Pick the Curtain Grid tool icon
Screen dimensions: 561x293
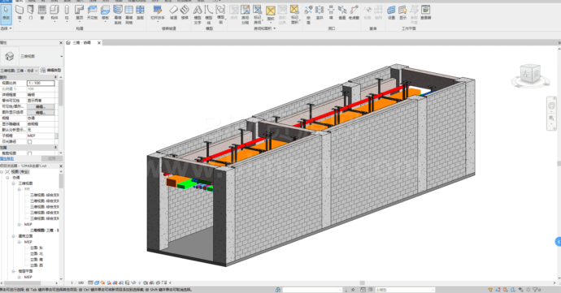click(x=128, y=15)
